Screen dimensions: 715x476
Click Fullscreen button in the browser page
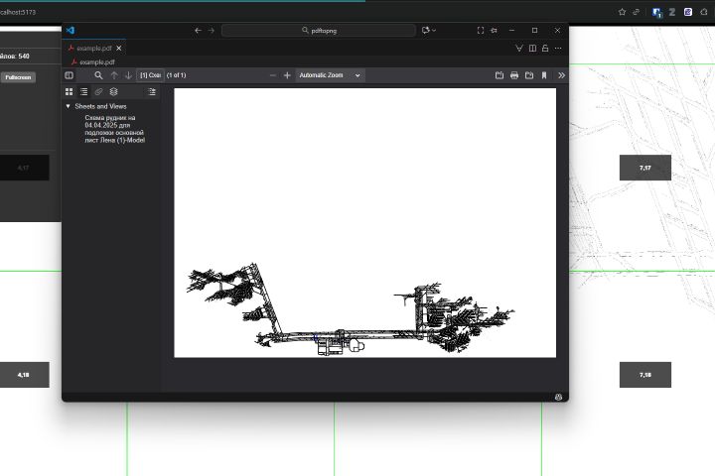(x=18, y=77)
